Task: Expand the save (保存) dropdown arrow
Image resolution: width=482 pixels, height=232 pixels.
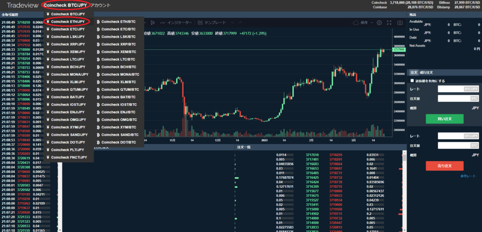Action: pyautogui.click(x=371, y=23)
